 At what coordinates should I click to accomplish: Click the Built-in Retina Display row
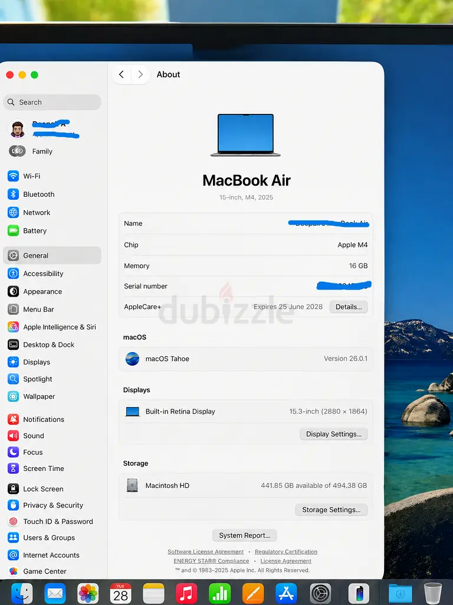[246, 411]
